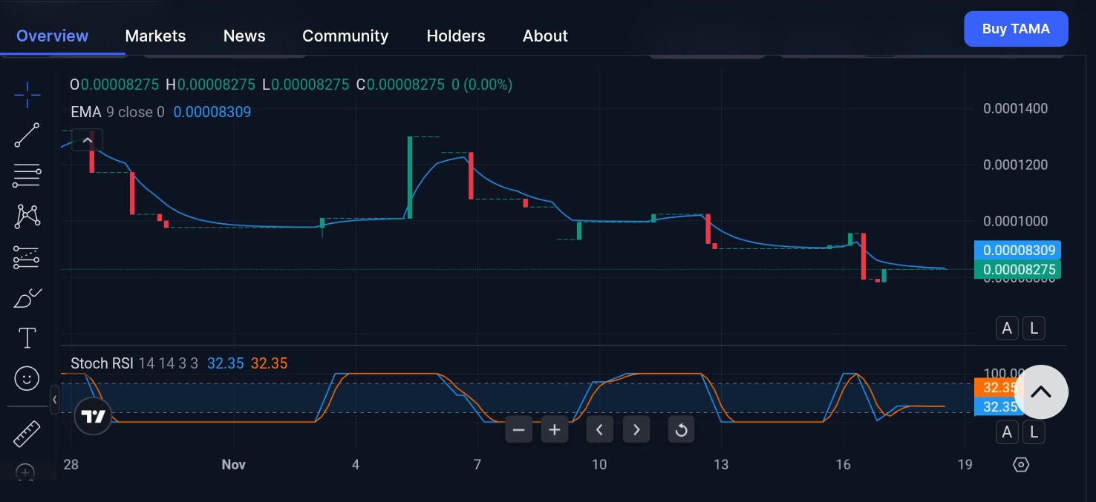Select the XABCD pattern tool
Screen dimensions: 1096x502
click(27, 216)
